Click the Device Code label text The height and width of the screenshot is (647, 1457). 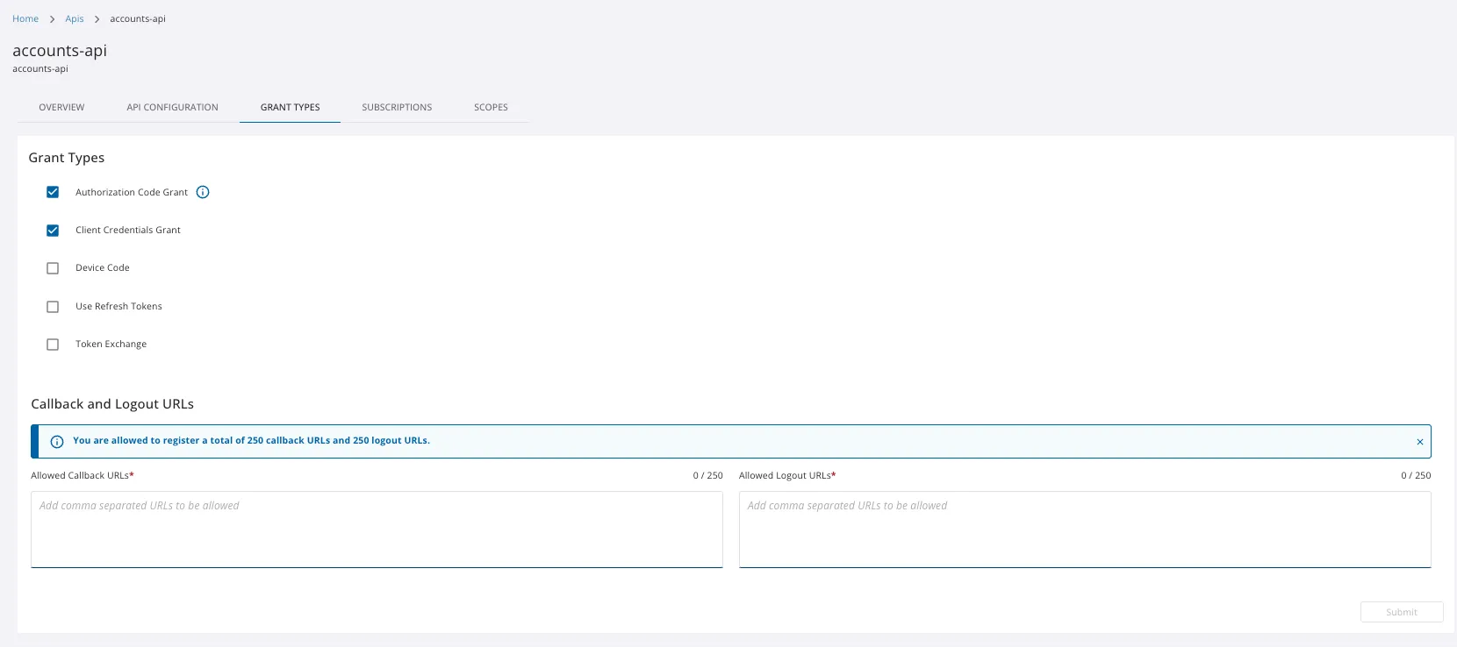point(103,267)
